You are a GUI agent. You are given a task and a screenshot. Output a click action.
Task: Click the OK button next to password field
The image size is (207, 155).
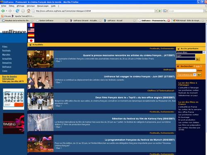point(197,59)
